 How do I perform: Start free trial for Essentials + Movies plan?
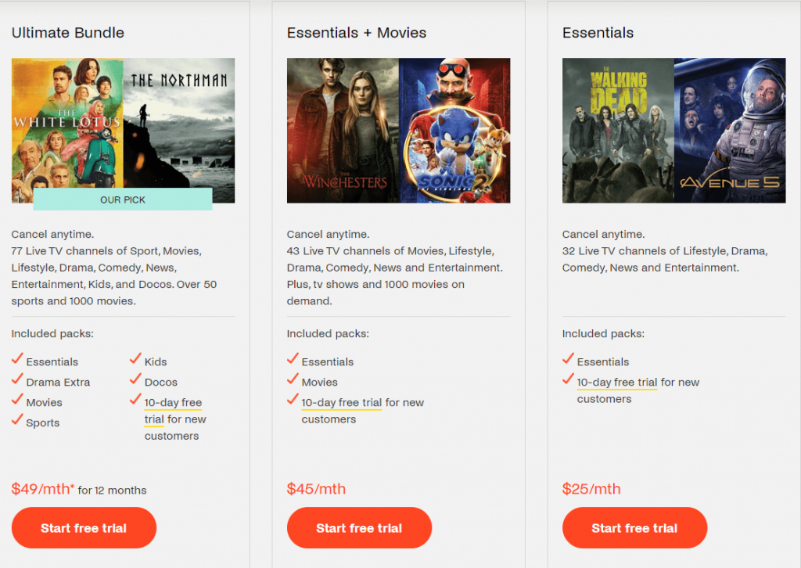pyautogui.click(x=359, y=527)
